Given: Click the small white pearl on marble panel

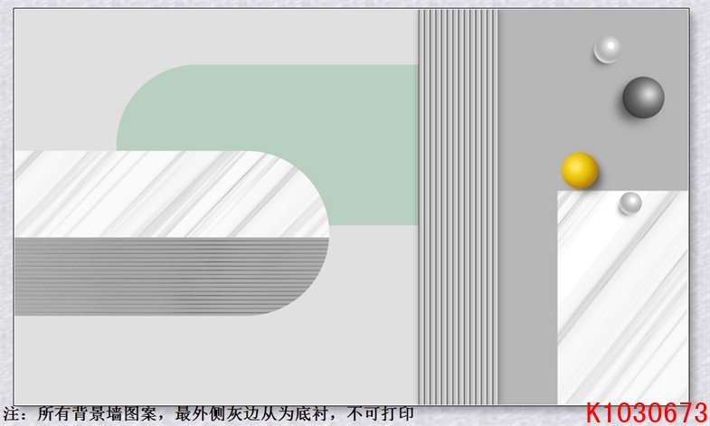Looking at the screenshot, I should click(x=630, y=204).
